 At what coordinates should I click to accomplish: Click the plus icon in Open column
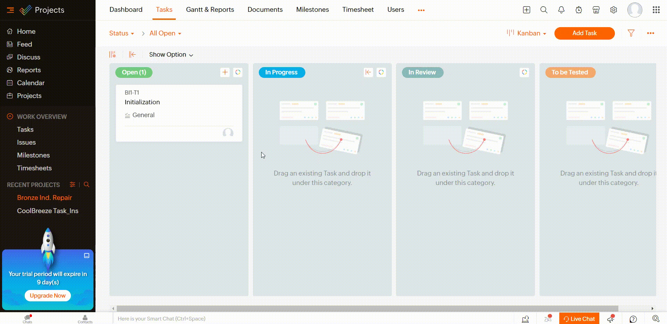point(225,72)
